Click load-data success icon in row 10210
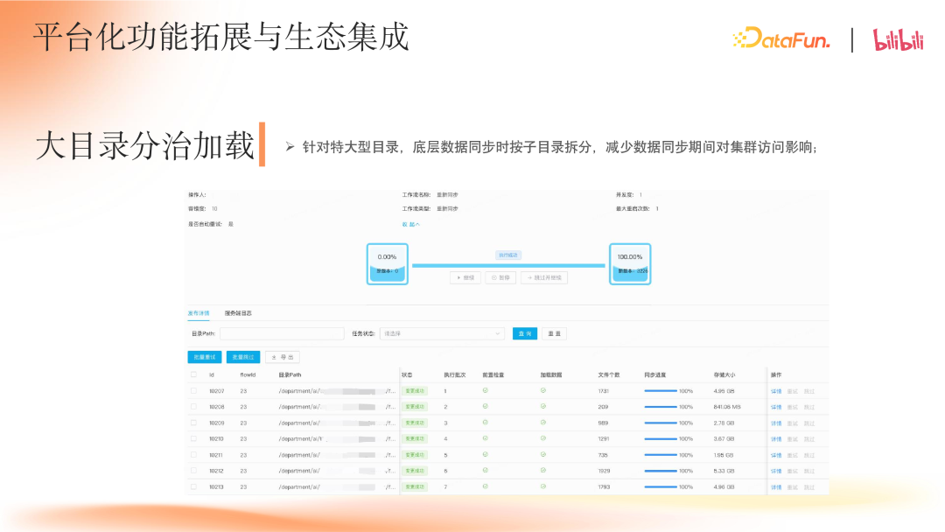This screenshot has height=532, width=945. pyautogui.click(x=543, y=438)
